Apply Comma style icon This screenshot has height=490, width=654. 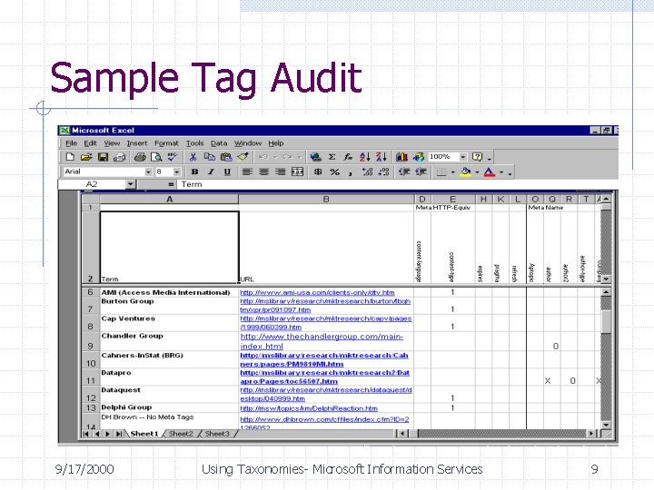(351, 171)
